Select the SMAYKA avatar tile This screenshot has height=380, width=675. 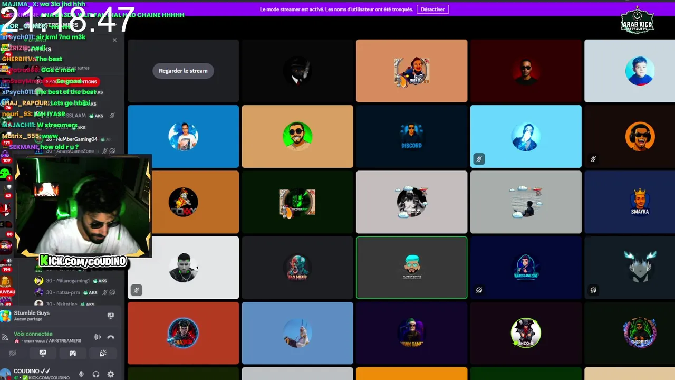[x=630, y=202]
